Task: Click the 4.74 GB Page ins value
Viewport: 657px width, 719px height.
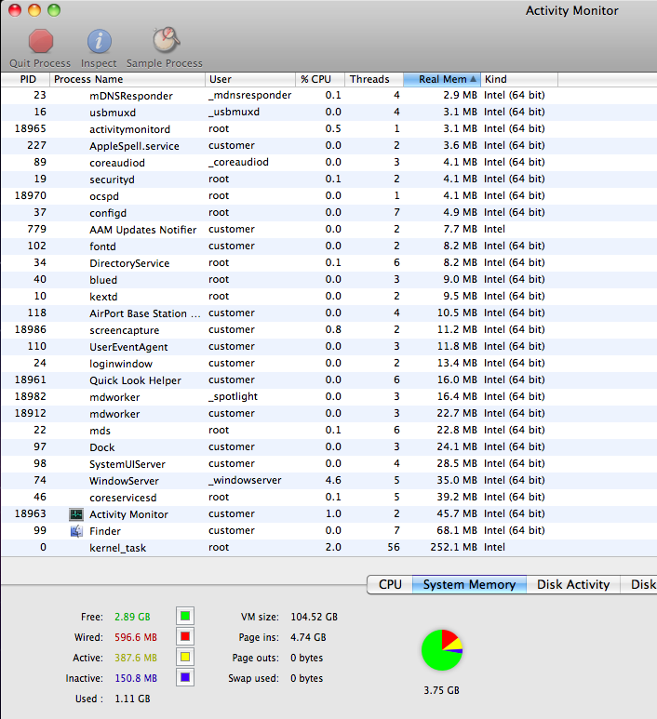Action: [x=308, y=637]
